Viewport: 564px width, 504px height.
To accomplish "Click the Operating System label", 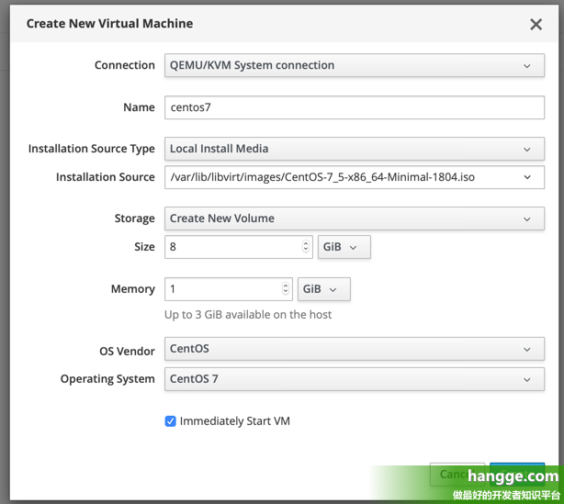I will 107,379.
